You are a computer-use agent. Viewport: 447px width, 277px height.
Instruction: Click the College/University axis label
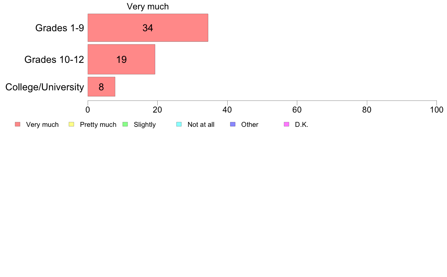pos(45,87)
